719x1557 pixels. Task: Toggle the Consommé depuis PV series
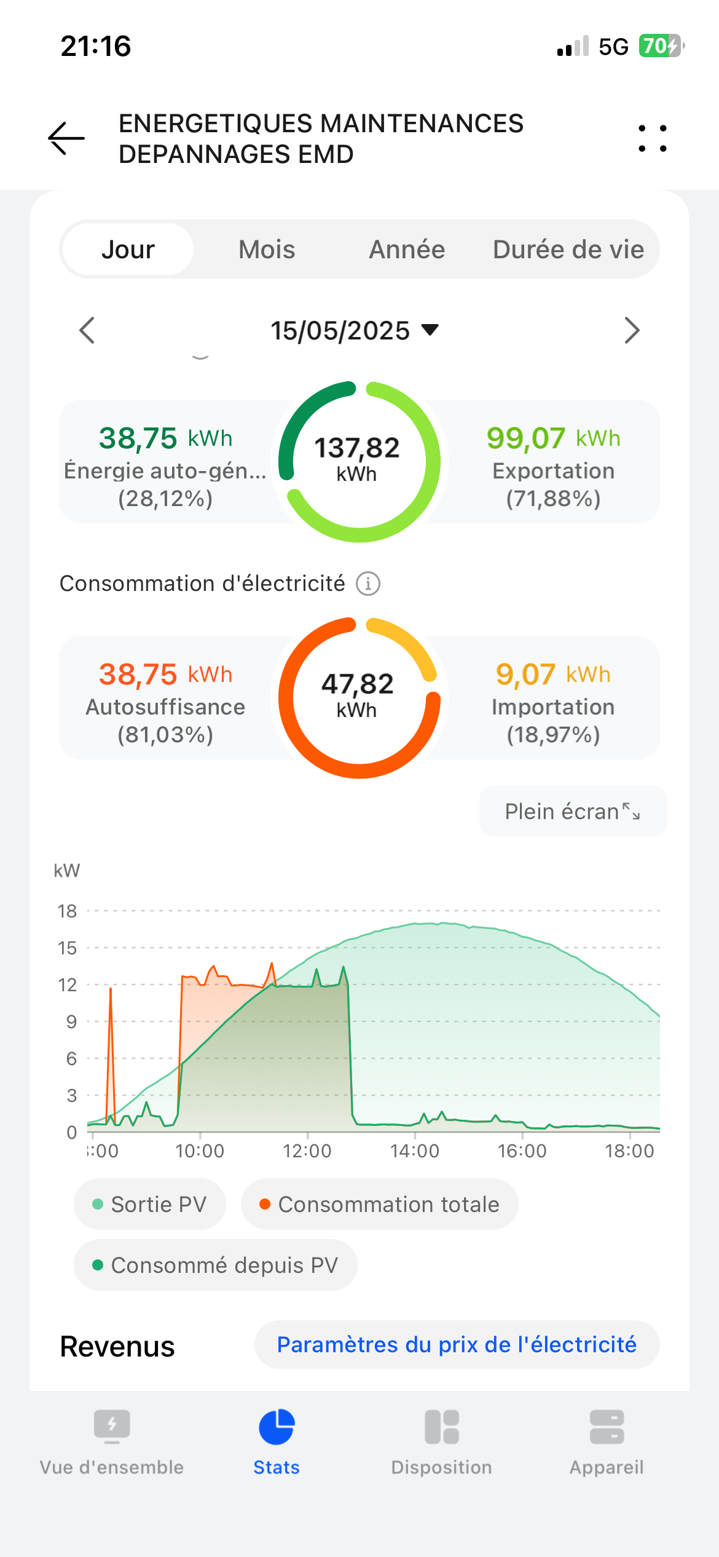pos(215,1265)
